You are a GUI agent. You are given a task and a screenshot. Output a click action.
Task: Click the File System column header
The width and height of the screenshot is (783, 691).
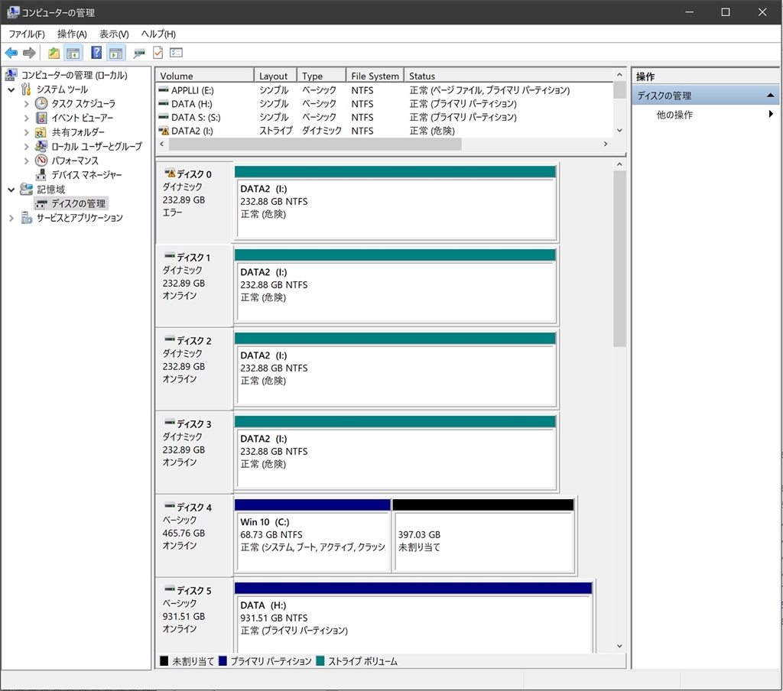374,76
